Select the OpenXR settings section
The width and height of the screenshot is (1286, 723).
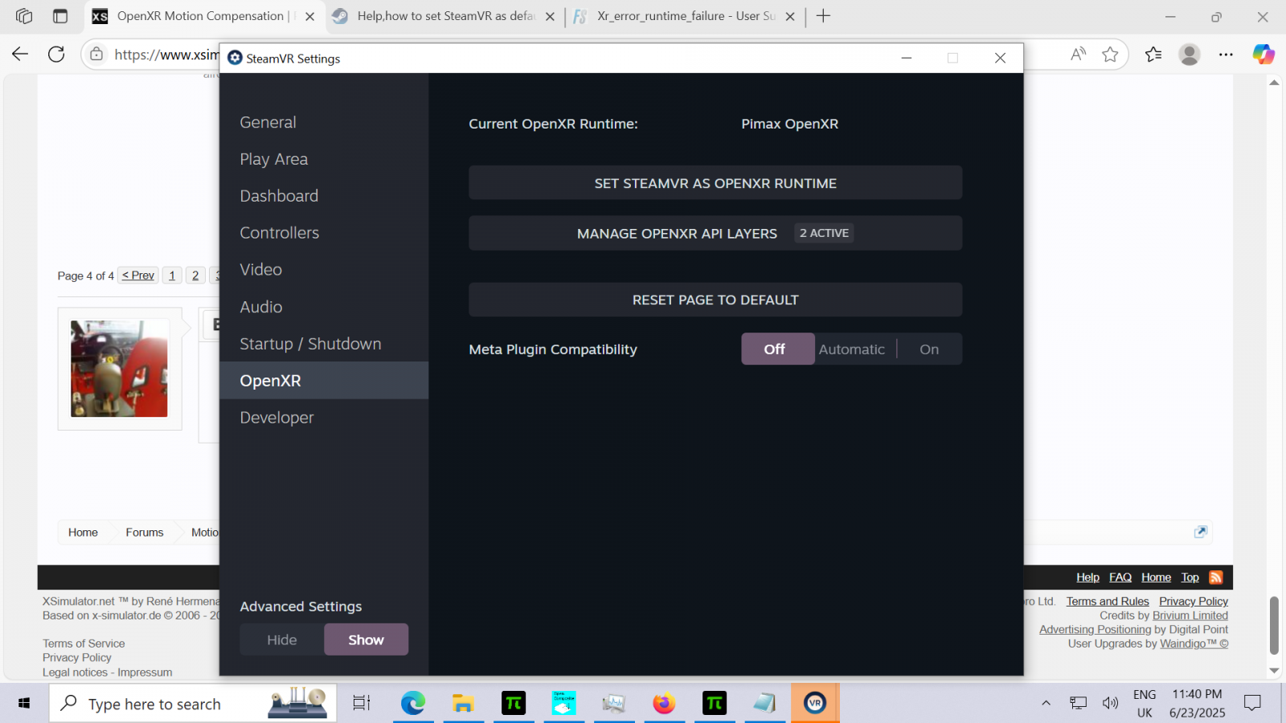pos(324,381)
